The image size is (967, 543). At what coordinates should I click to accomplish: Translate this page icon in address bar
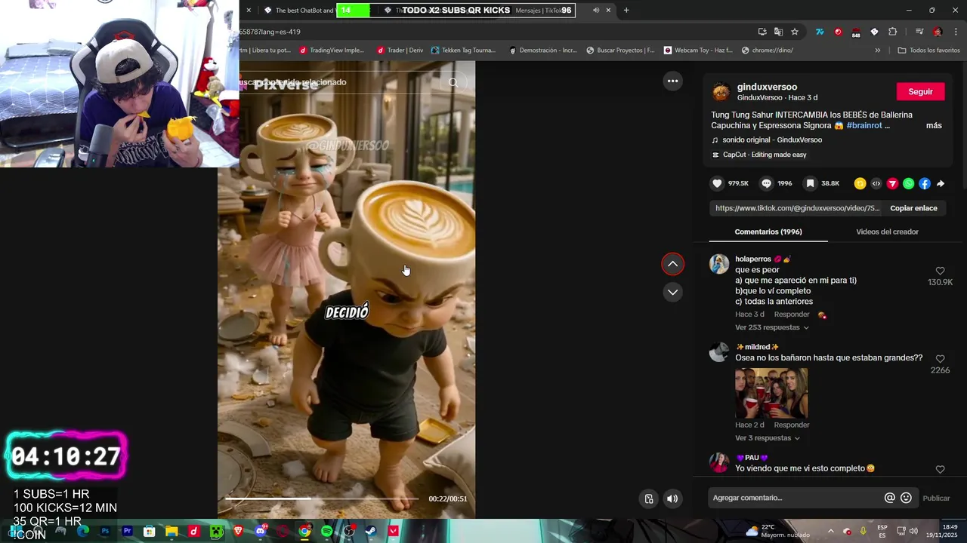778,32
